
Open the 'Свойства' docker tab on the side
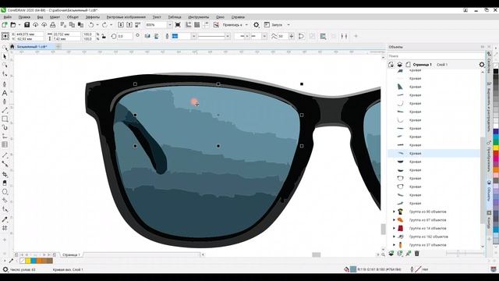point(489,62)
